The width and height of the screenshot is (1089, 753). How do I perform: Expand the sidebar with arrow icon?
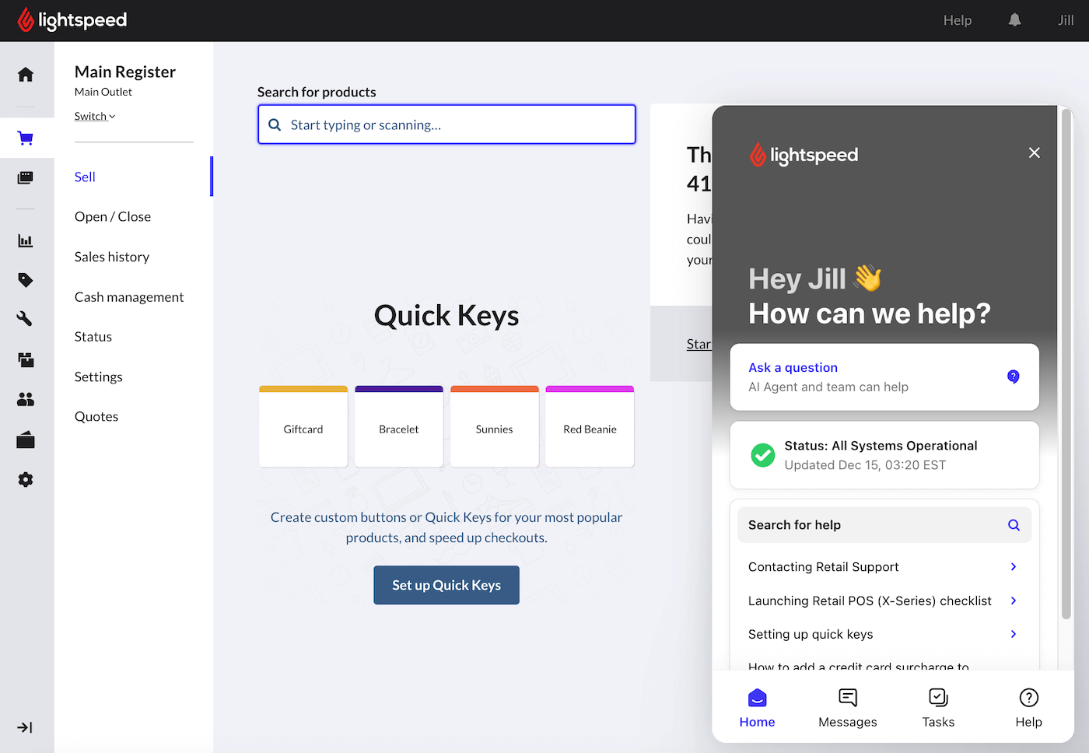(x=25, y=728)
